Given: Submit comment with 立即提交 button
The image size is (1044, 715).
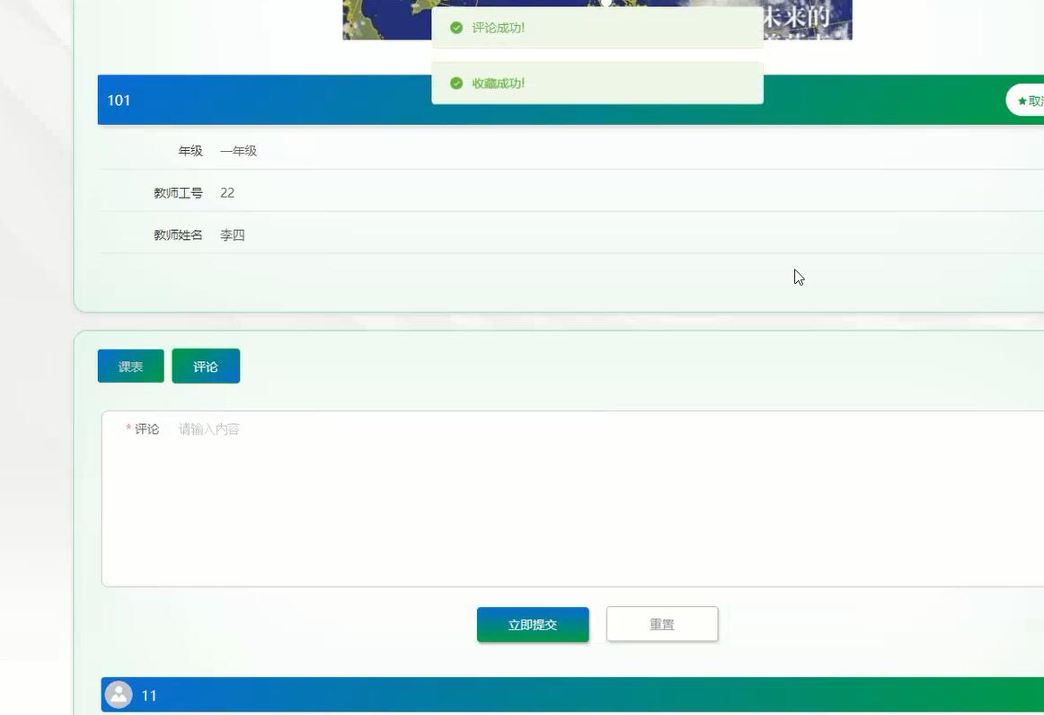Looking at the screenshot, I should 533,624.
